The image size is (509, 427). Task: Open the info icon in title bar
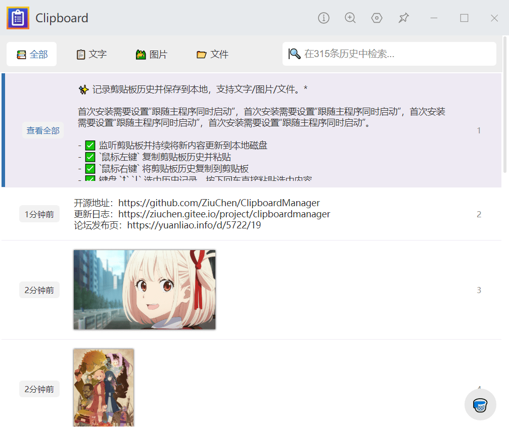(x=323, y=18)
